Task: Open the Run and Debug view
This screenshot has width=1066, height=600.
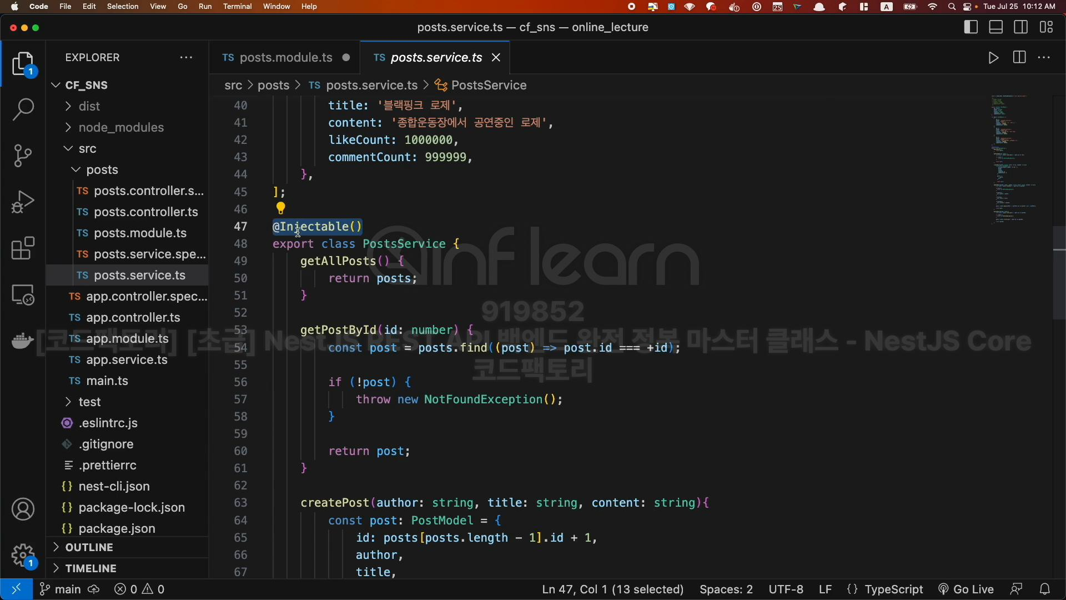Action: point(23,202)
